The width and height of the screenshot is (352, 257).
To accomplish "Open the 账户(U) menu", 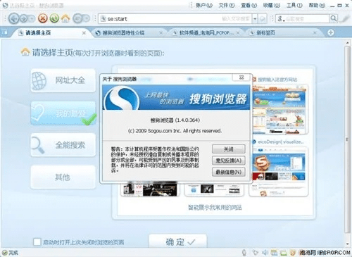I will (x=204, y=5).
